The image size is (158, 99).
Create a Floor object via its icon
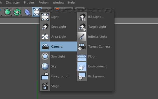click(82, 56)
